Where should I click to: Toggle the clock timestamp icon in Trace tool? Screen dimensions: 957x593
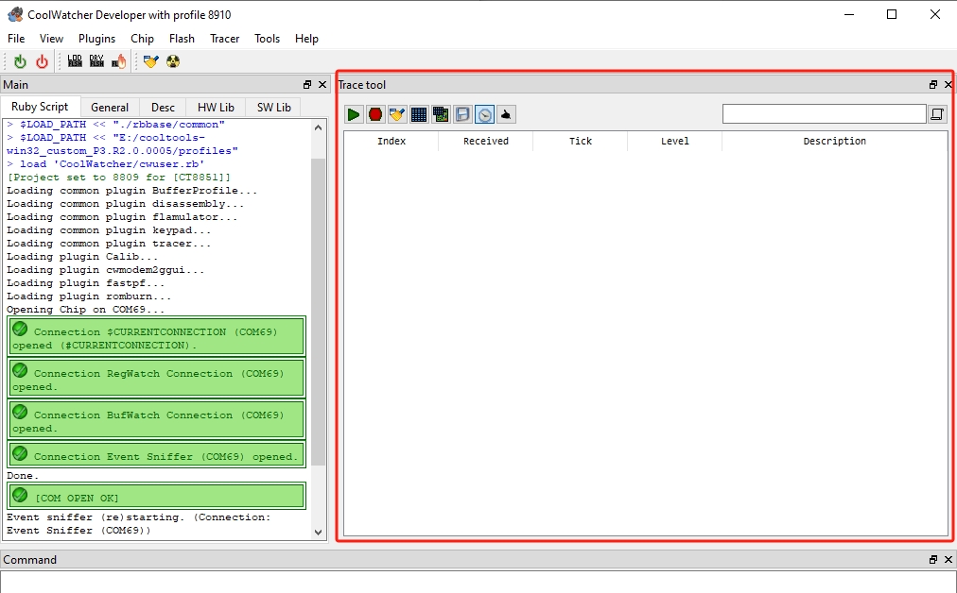click(484, 114)
